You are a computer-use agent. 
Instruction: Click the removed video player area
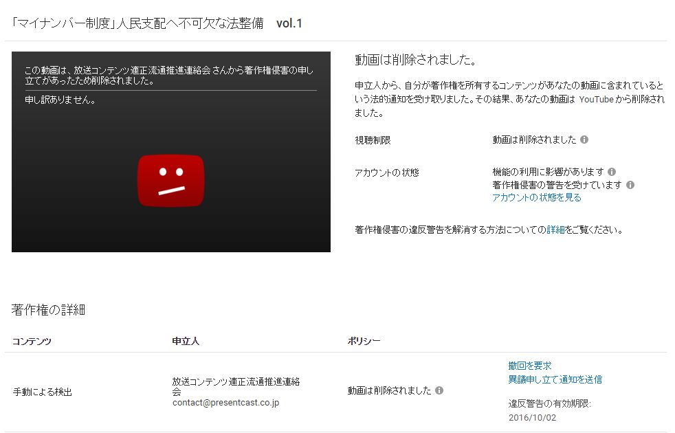coord(171,152)
